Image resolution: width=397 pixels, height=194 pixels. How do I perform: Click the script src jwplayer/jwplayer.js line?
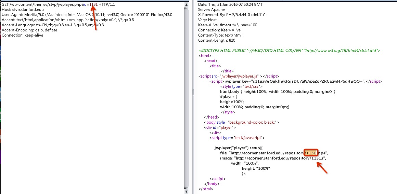(239, 76)
